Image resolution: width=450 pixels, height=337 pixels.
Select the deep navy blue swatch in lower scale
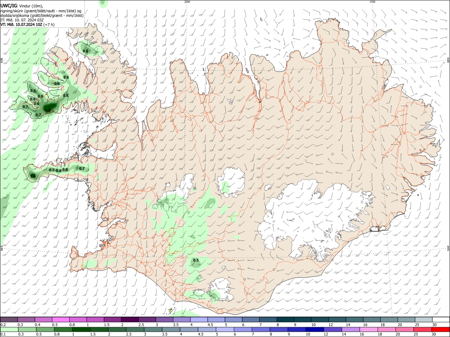[314, 330]
